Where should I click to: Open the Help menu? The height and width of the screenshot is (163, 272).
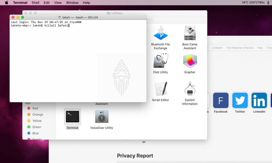(86, 3)
